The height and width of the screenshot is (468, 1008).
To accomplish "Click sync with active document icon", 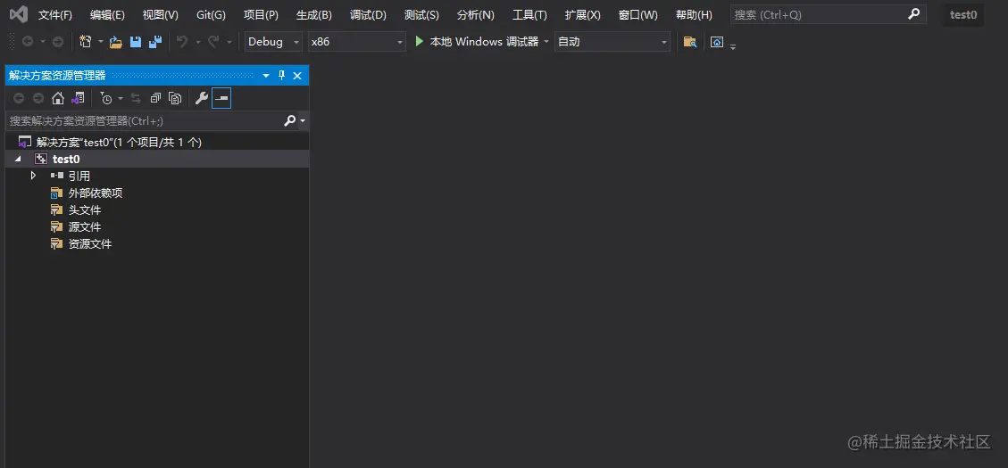I will tap(136, 98).
